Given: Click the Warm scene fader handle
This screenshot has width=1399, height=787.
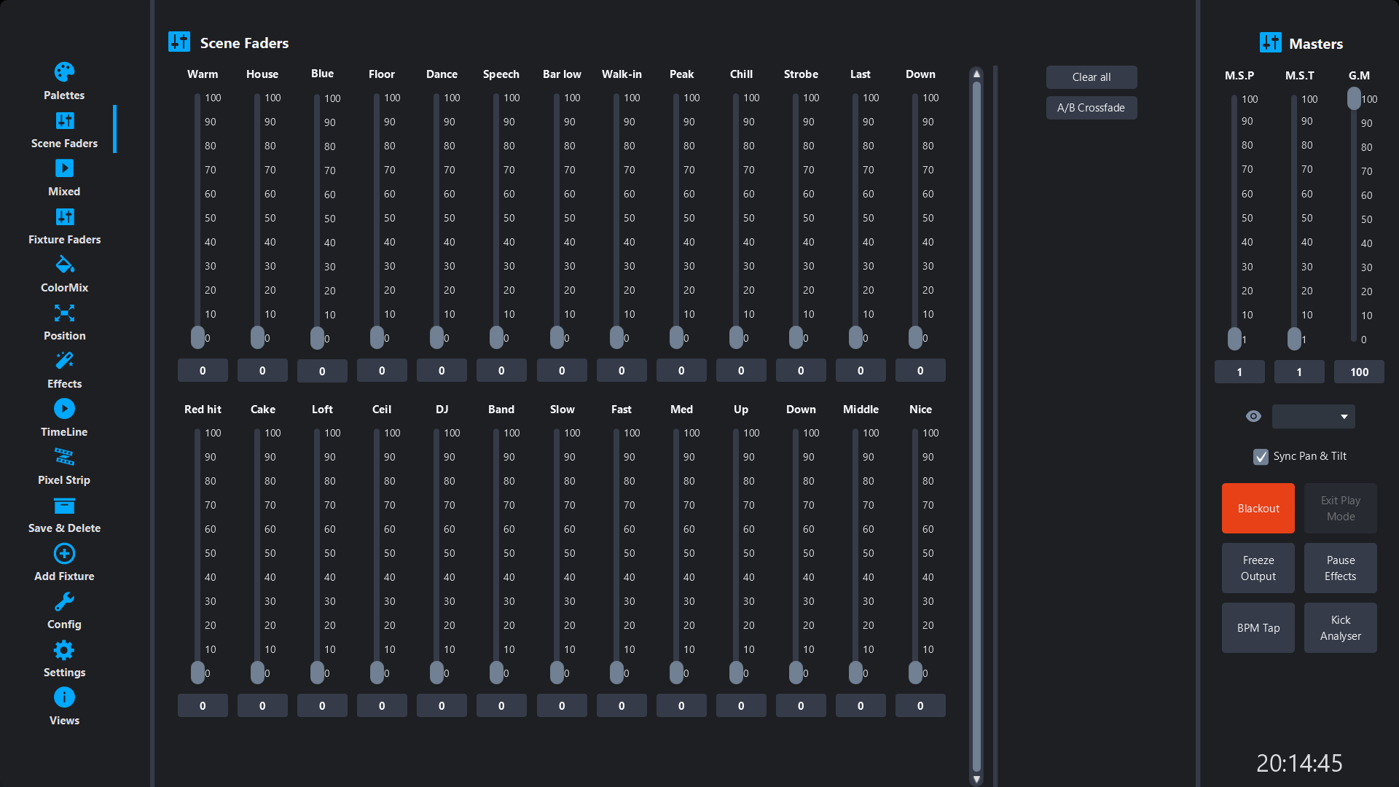Looking at the screenshot, I should pos(197,337).
